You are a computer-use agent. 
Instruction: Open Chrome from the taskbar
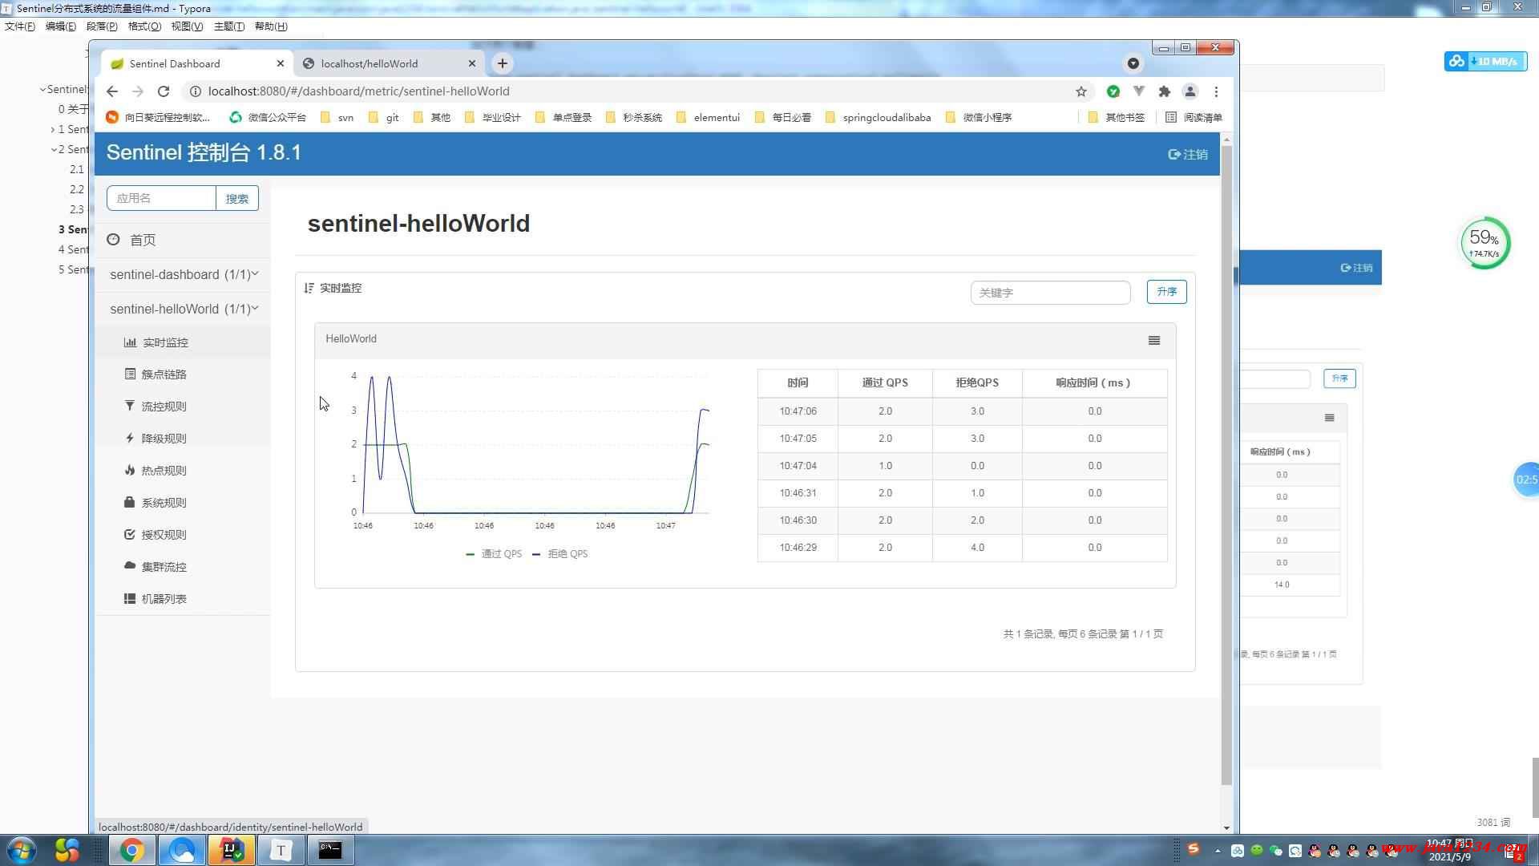(132, 850)
